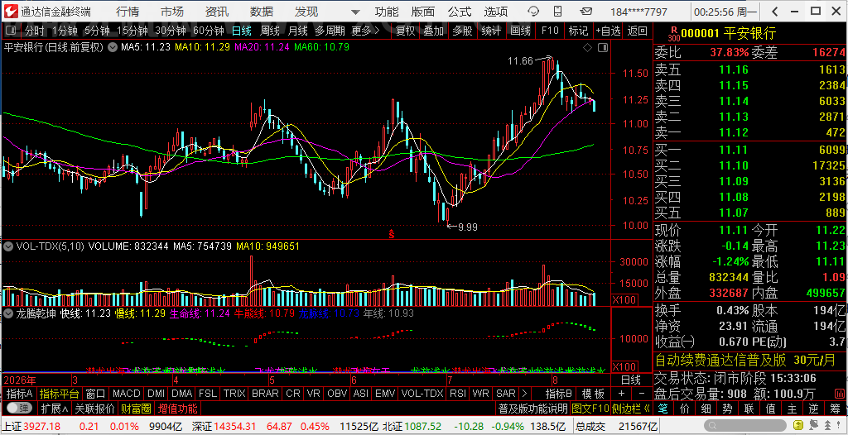The width and height of the screenshot is (848, 435).
Task: Zoom in the chart with the + button
Action: (x=621, y=394)
